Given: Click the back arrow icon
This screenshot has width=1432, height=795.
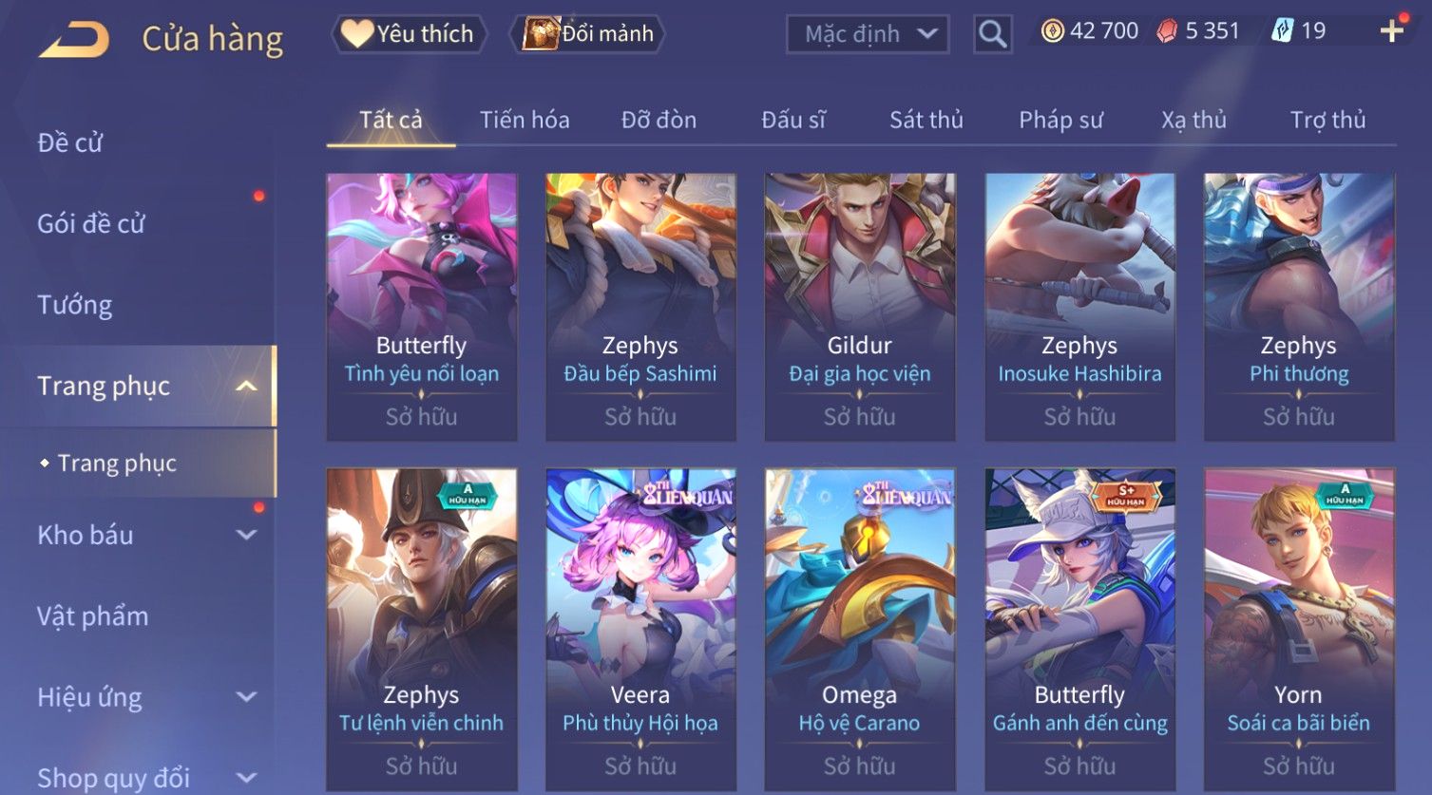Looking at the screenshot, I should coord(73,39).
